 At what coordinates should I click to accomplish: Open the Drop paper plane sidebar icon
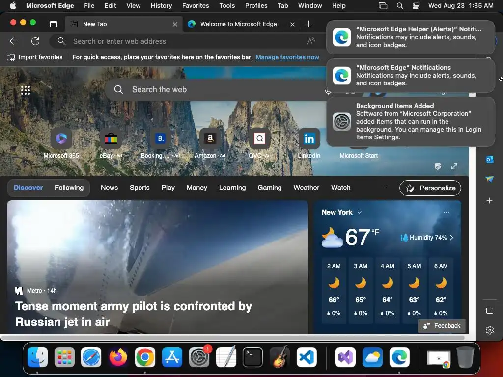[x=490, y=179]
